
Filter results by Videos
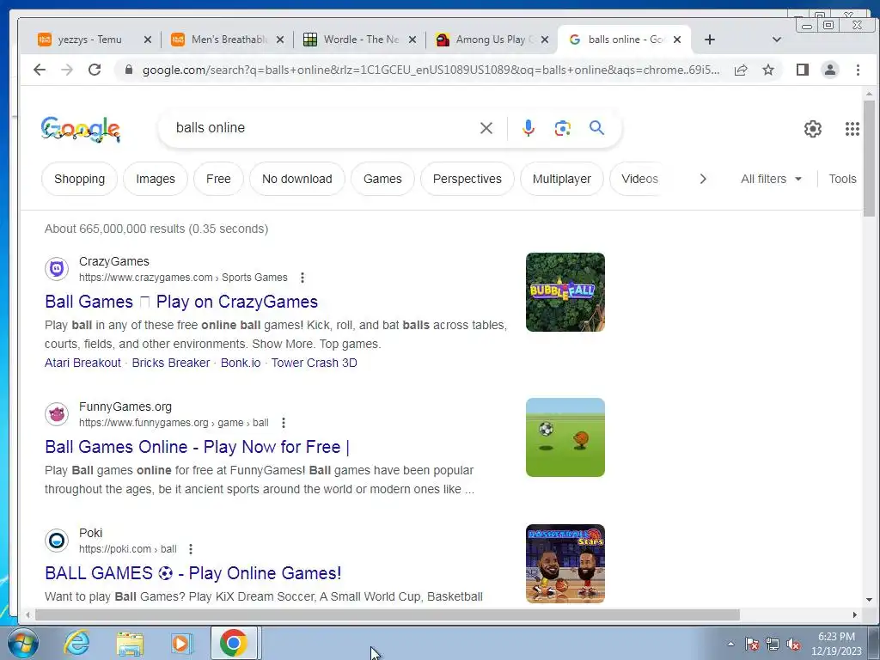tap(639, 179)
